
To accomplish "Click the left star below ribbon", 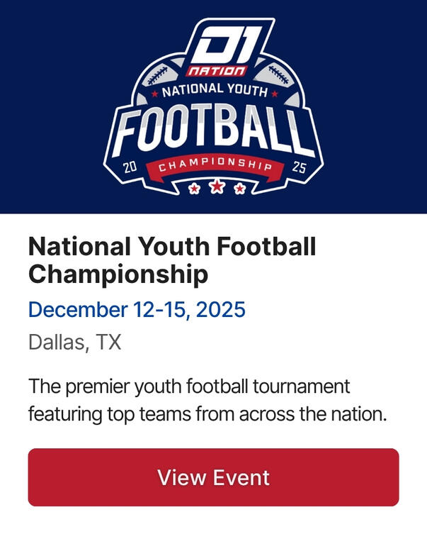I will [195, 188].
